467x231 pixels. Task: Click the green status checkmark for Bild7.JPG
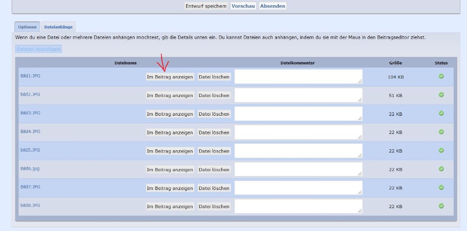[x=441, y=187]
